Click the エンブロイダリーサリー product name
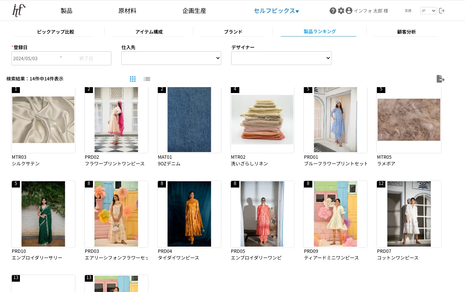Screen dimensions: 465x292 click(x=37, y=258)
